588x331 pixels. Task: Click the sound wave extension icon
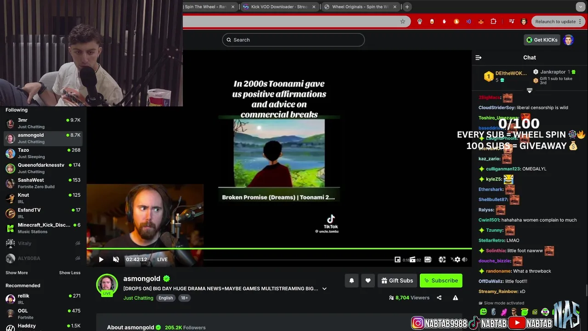click(469, 22)
